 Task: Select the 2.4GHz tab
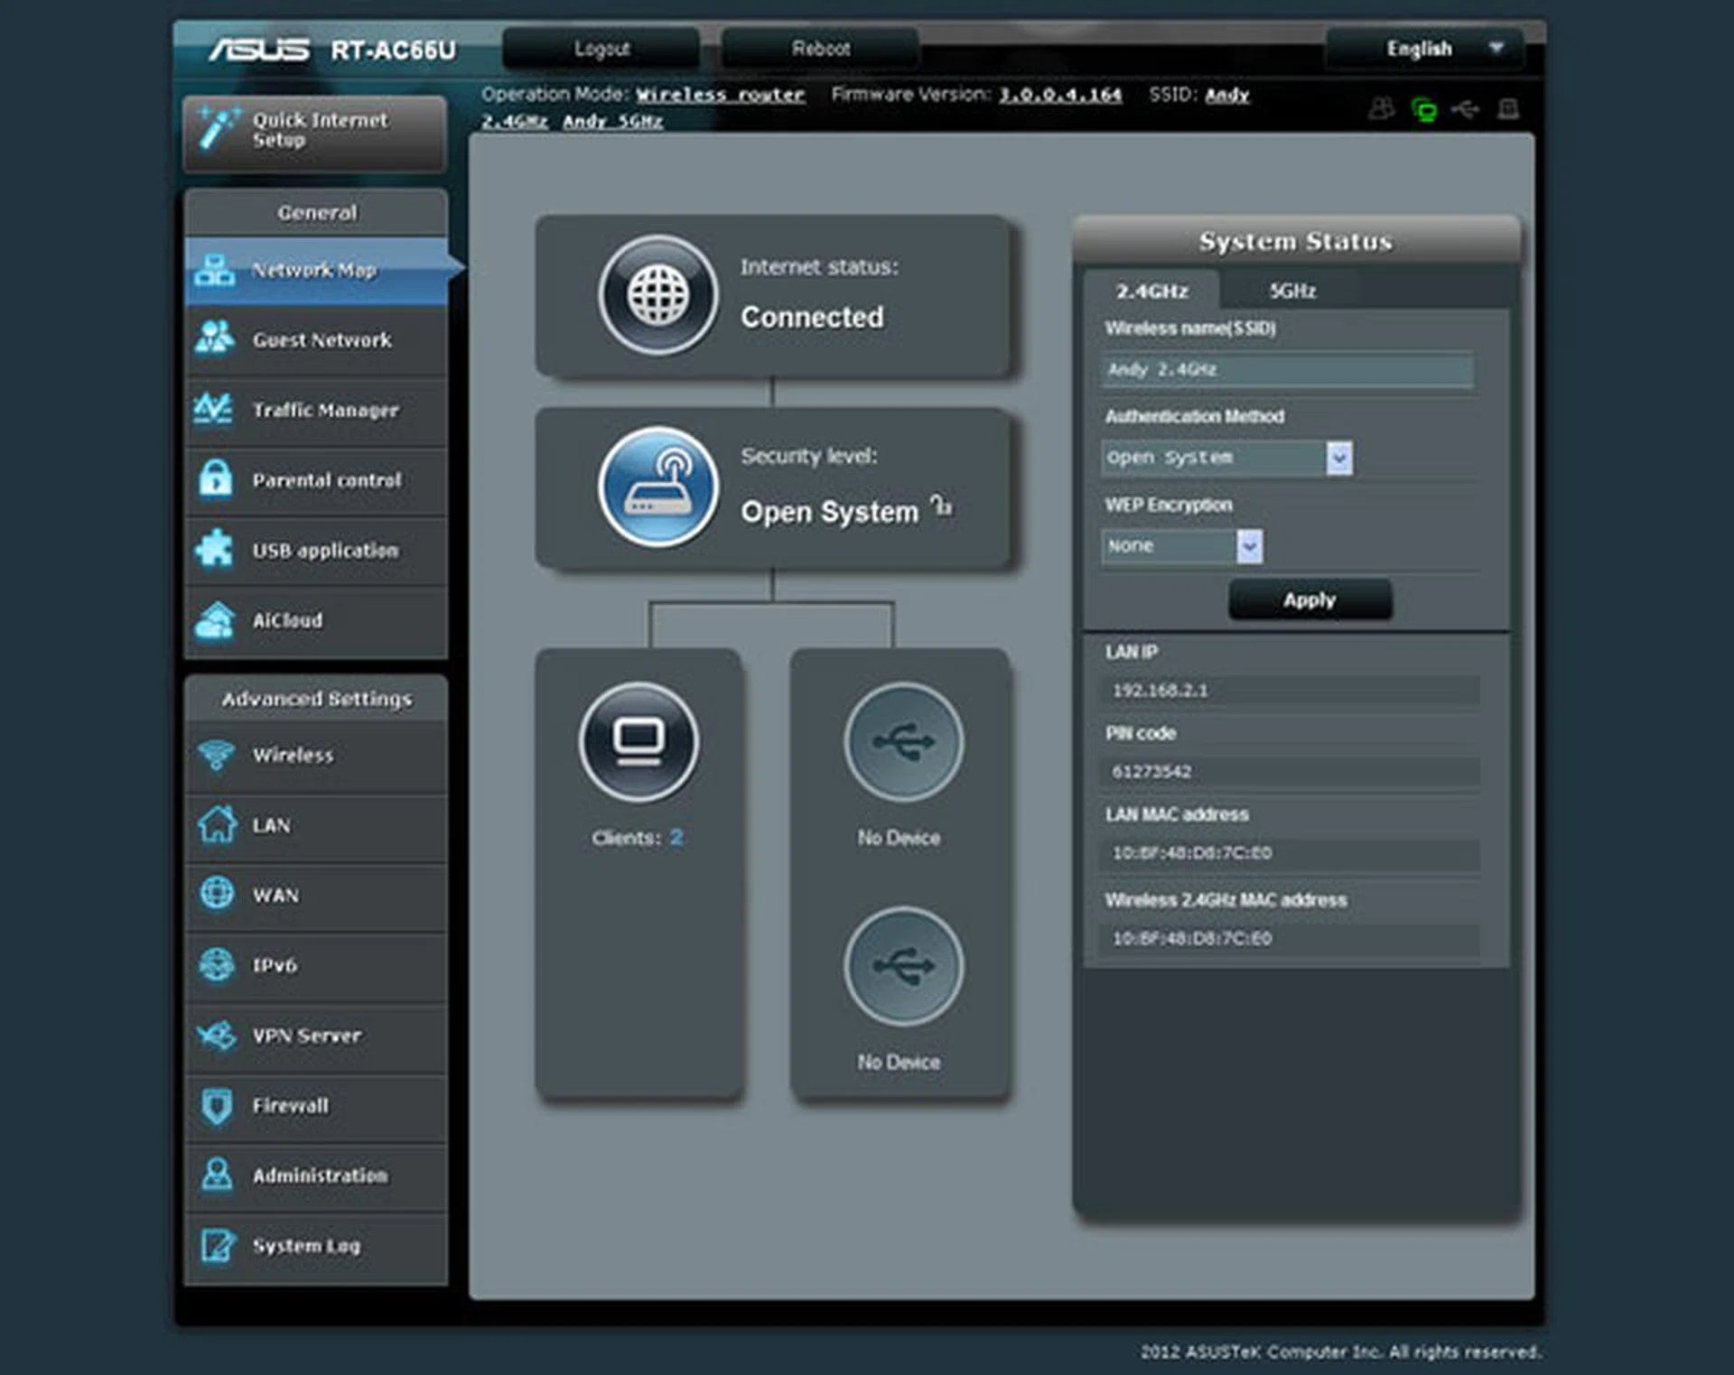pos(1151,291)
